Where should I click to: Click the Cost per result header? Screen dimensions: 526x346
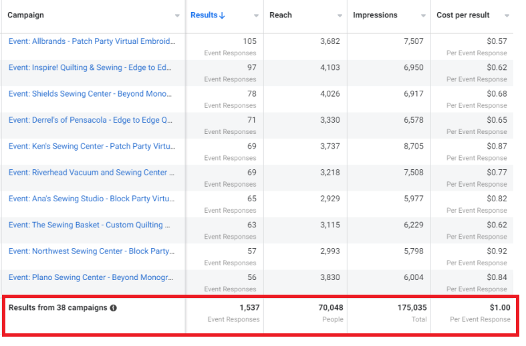(463, 15)
